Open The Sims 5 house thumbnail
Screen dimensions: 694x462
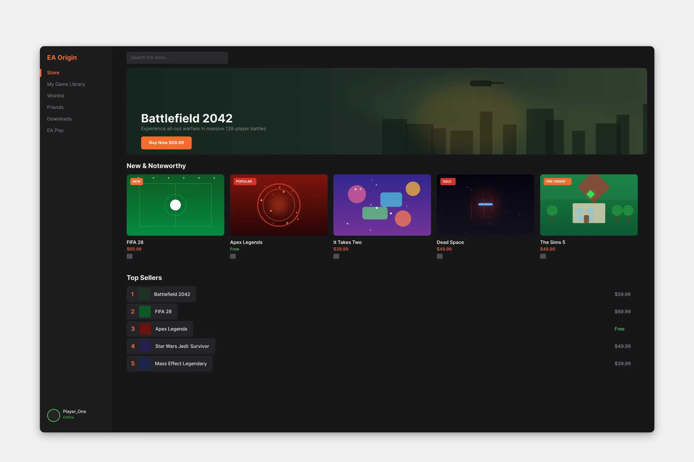[589, 205]
